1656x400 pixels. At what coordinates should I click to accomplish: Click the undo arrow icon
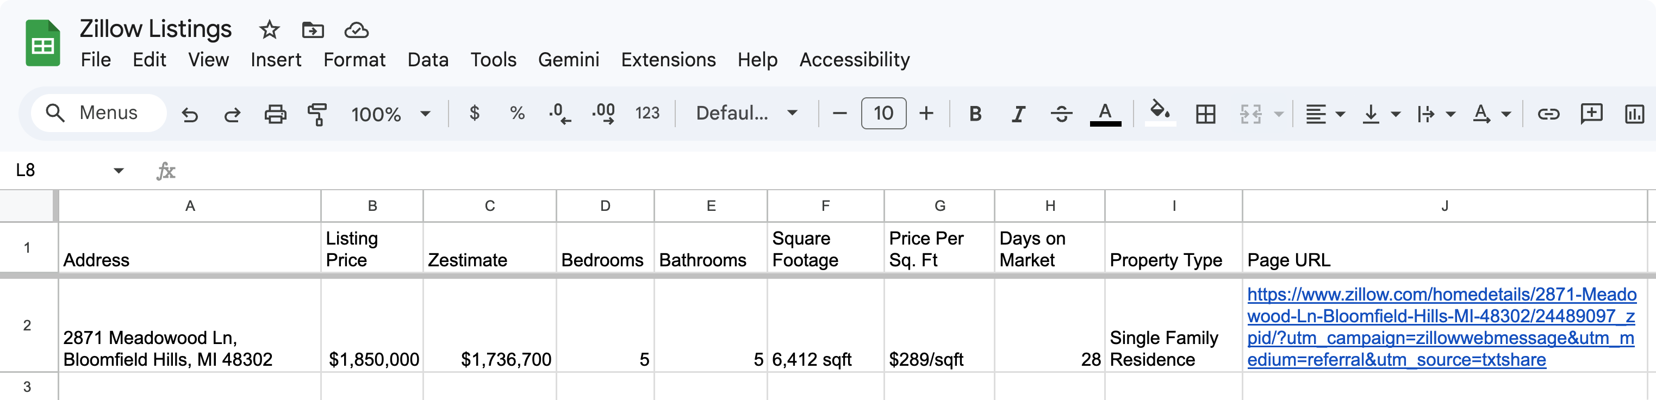coord(190,115)
